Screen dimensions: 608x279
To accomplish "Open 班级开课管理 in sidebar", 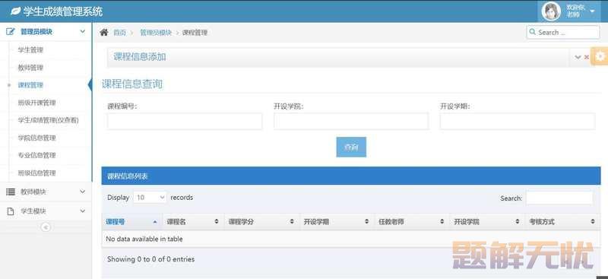I will click(x=36, y=103).
